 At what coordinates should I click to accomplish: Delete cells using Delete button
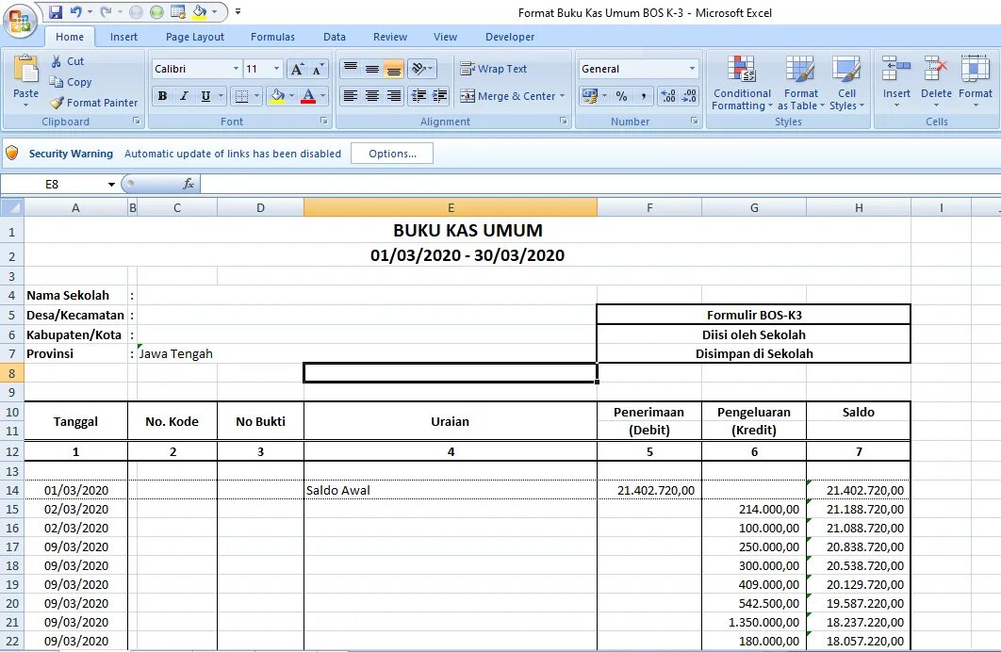coord(936,82)
